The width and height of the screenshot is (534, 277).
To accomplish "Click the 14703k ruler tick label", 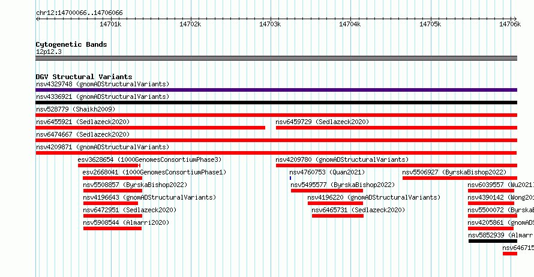I will (270, 24).
